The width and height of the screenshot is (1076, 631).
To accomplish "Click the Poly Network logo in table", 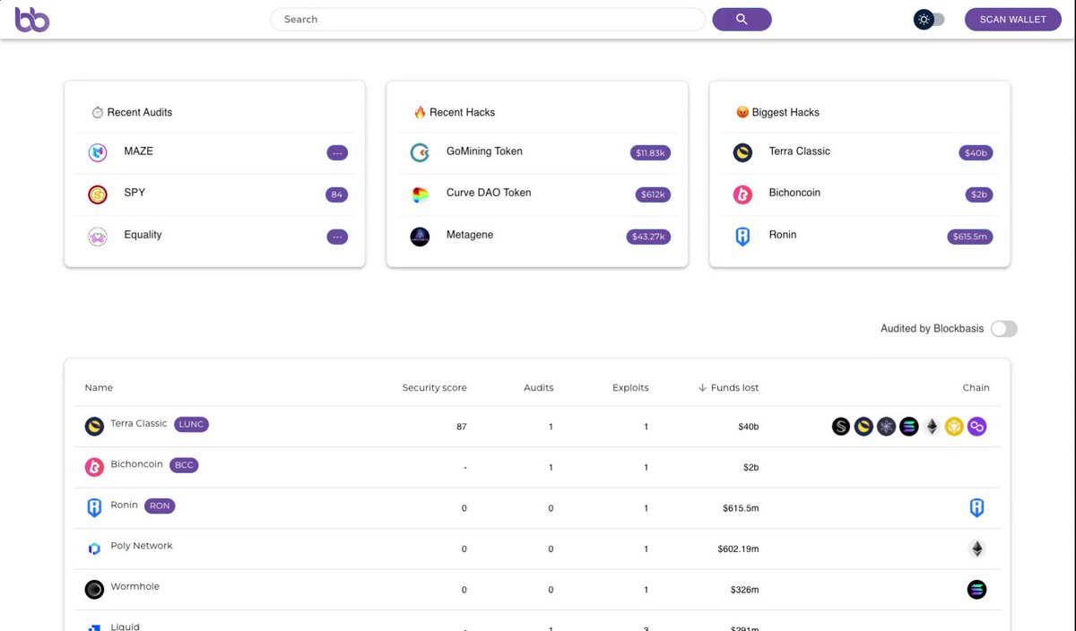I will 94,549.
